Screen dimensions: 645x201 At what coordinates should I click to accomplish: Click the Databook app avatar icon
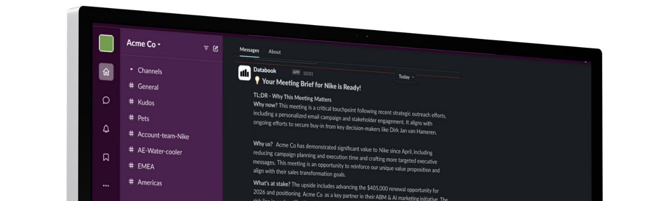tap(244, 73)
